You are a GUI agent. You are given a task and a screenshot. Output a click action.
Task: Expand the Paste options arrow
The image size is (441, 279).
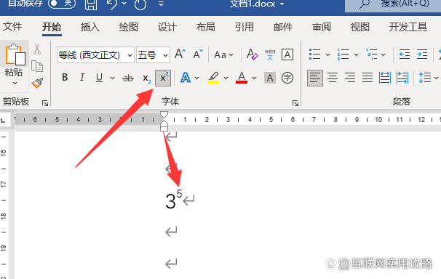(x=15, y=83)
